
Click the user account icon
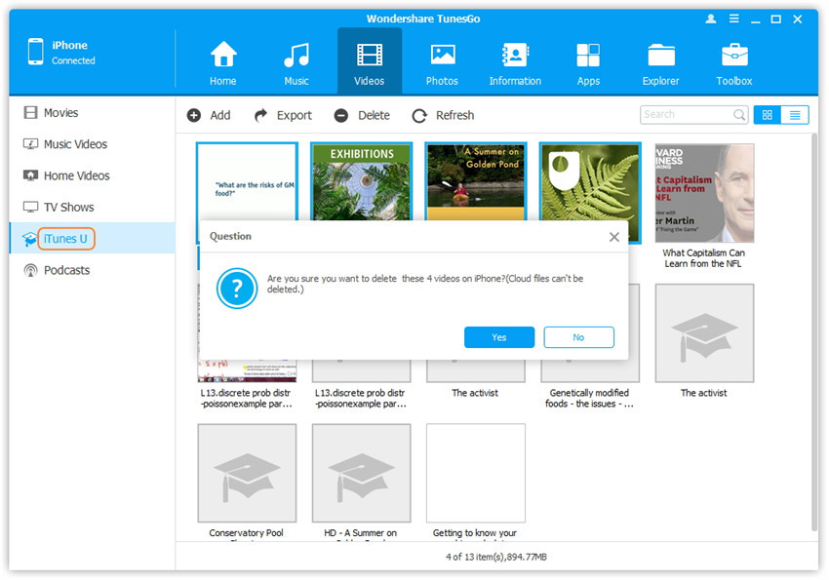pyautogui.click(x=710, y=19)
